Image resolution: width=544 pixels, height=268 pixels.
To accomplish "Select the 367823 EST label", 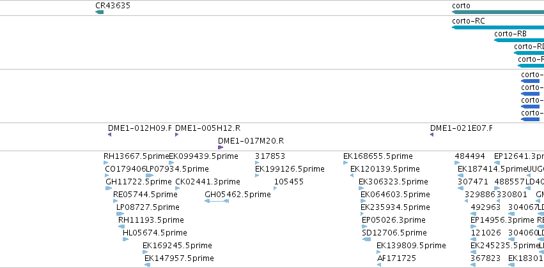I will (x=485, y=258).
